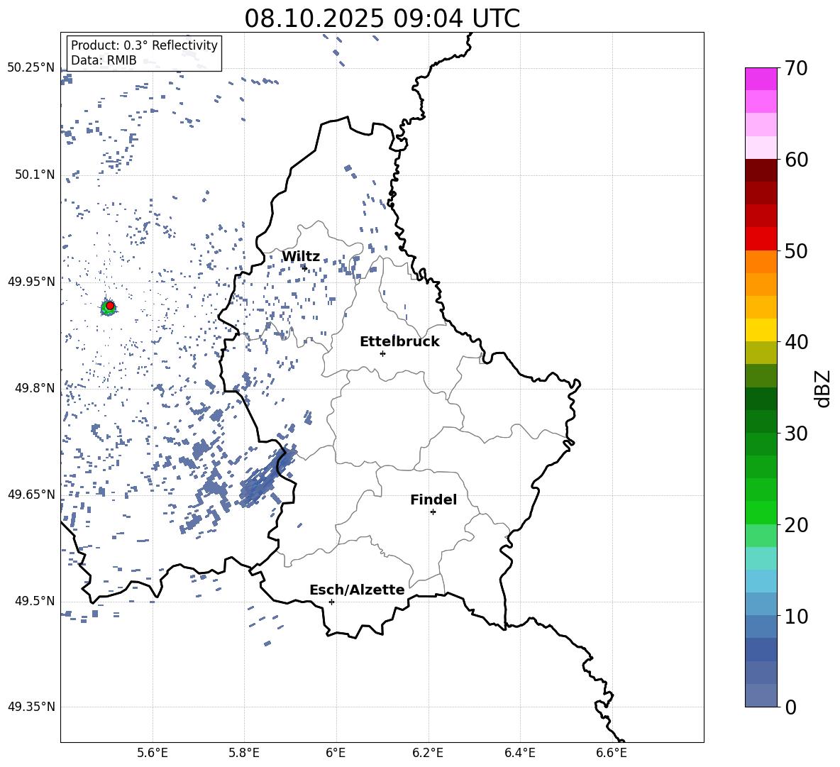Screen dimensions: 840x767
Task: Select the Wiltz city label
Action: [x=301, y=257]
